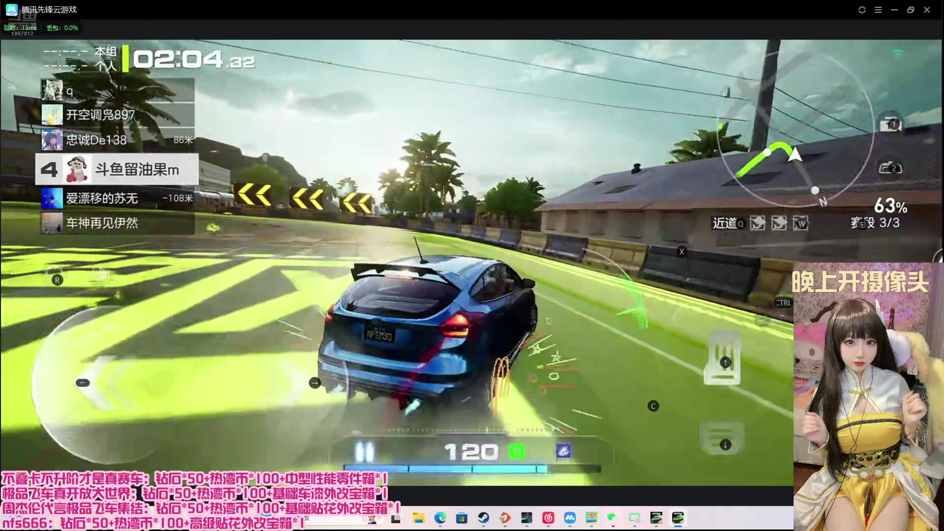Viewport: 944px width, 531px height.
Task: Select the first shortcut flag icon
Action: point(758,223)
